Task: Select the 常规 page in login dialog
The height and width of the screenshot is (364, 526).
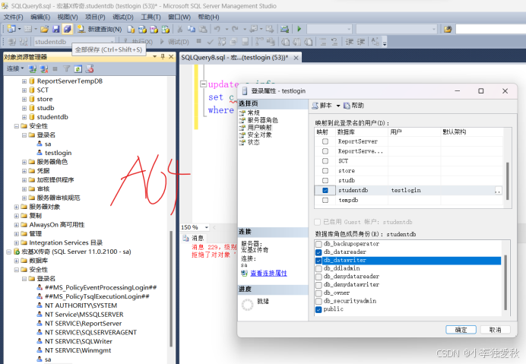Action: tap(253, 112)
